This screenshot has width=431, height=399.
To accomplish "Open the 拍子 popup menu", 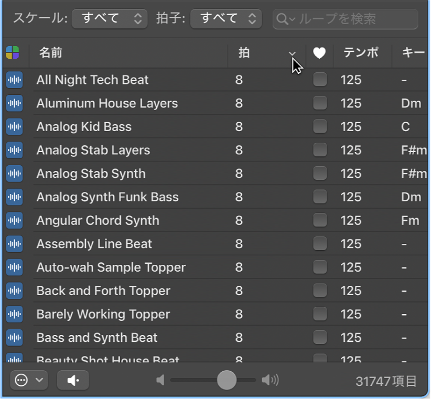I will [x=226, y=19].
